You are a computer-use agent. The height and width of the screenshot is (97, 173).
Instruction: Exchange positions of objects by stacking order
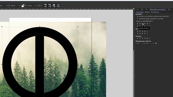pyautogui.click(x=142, y=38)
